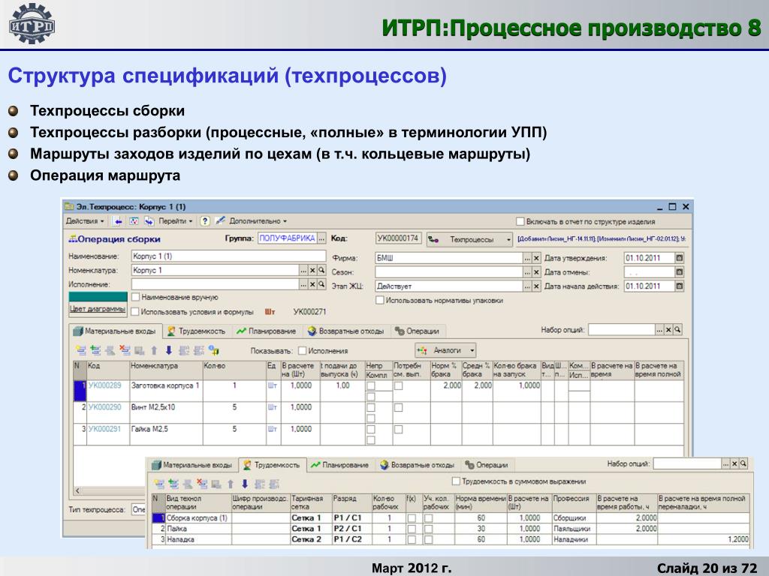Enable Наименование вручную checkbox
This screenshot has width=769, height=576.
[x=136, y=297]
